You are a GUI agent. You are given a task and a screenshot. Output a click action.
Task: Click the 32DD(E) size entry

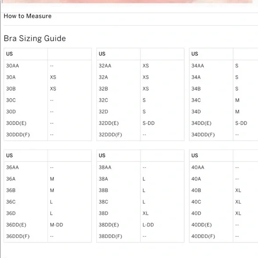pos(109,123)
